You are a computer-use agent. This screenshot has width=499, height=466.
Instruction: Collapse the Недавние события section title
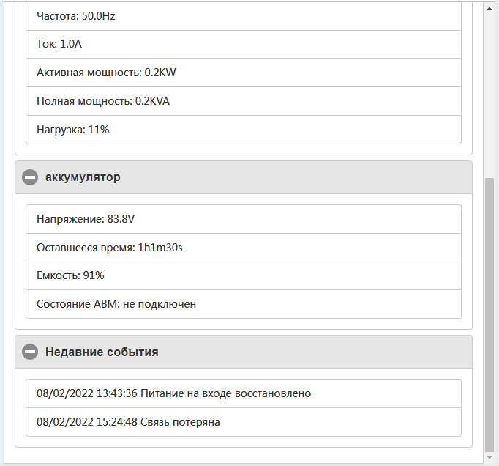tap(102, 352)
